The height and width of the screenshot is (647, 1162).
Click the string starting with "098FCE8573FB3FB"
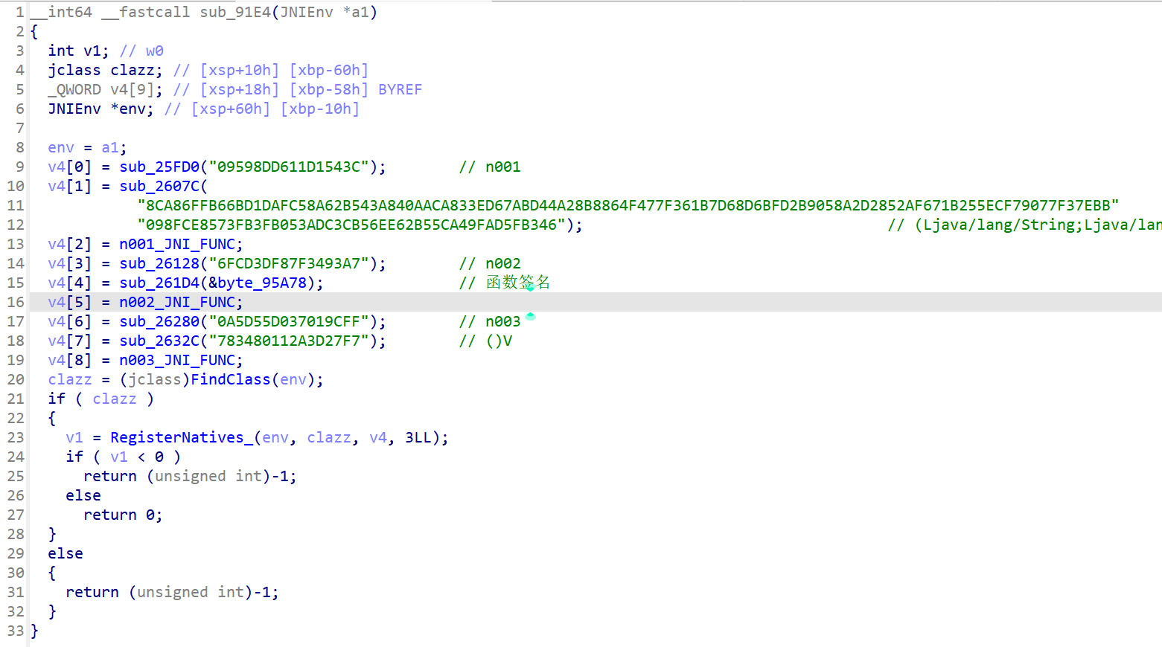click(351, 225)
